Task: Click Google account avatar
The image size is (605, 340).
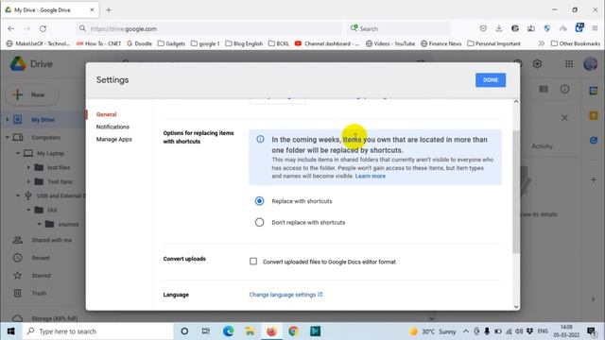Action: pyautogui.click(x=590, y=63)
